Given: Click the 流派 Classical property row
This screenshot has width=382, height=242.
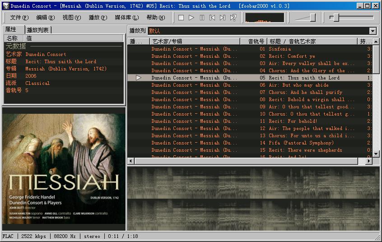Looking at the screenshot, I should coord(64,83).
